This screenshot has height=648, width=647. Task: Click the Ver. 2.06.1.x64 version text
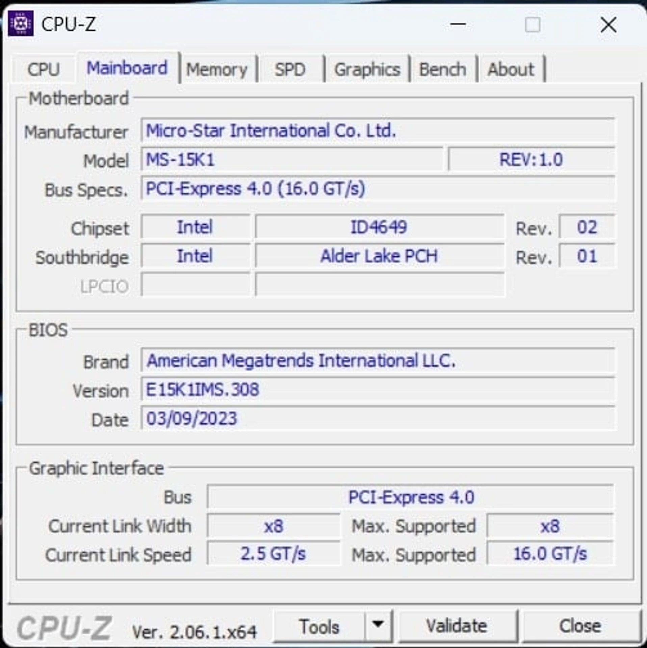pos(195,632)
